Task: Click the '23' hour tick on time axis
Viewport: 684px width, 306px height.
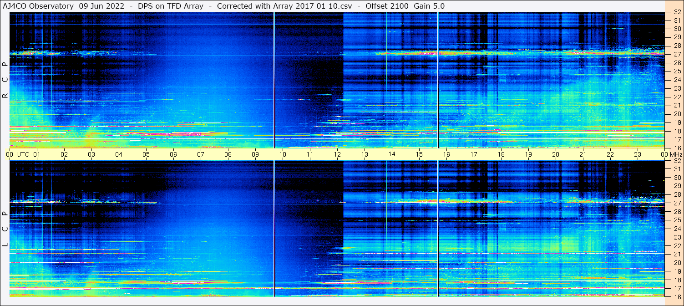Action: (x=638, y=154)
